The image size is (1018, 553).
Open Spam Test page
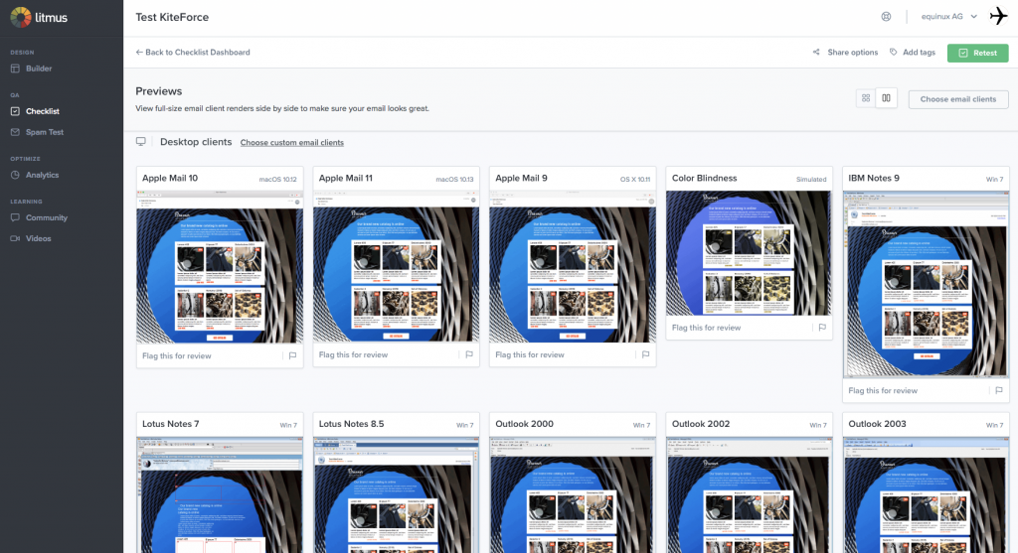click(x=44, y=132)
